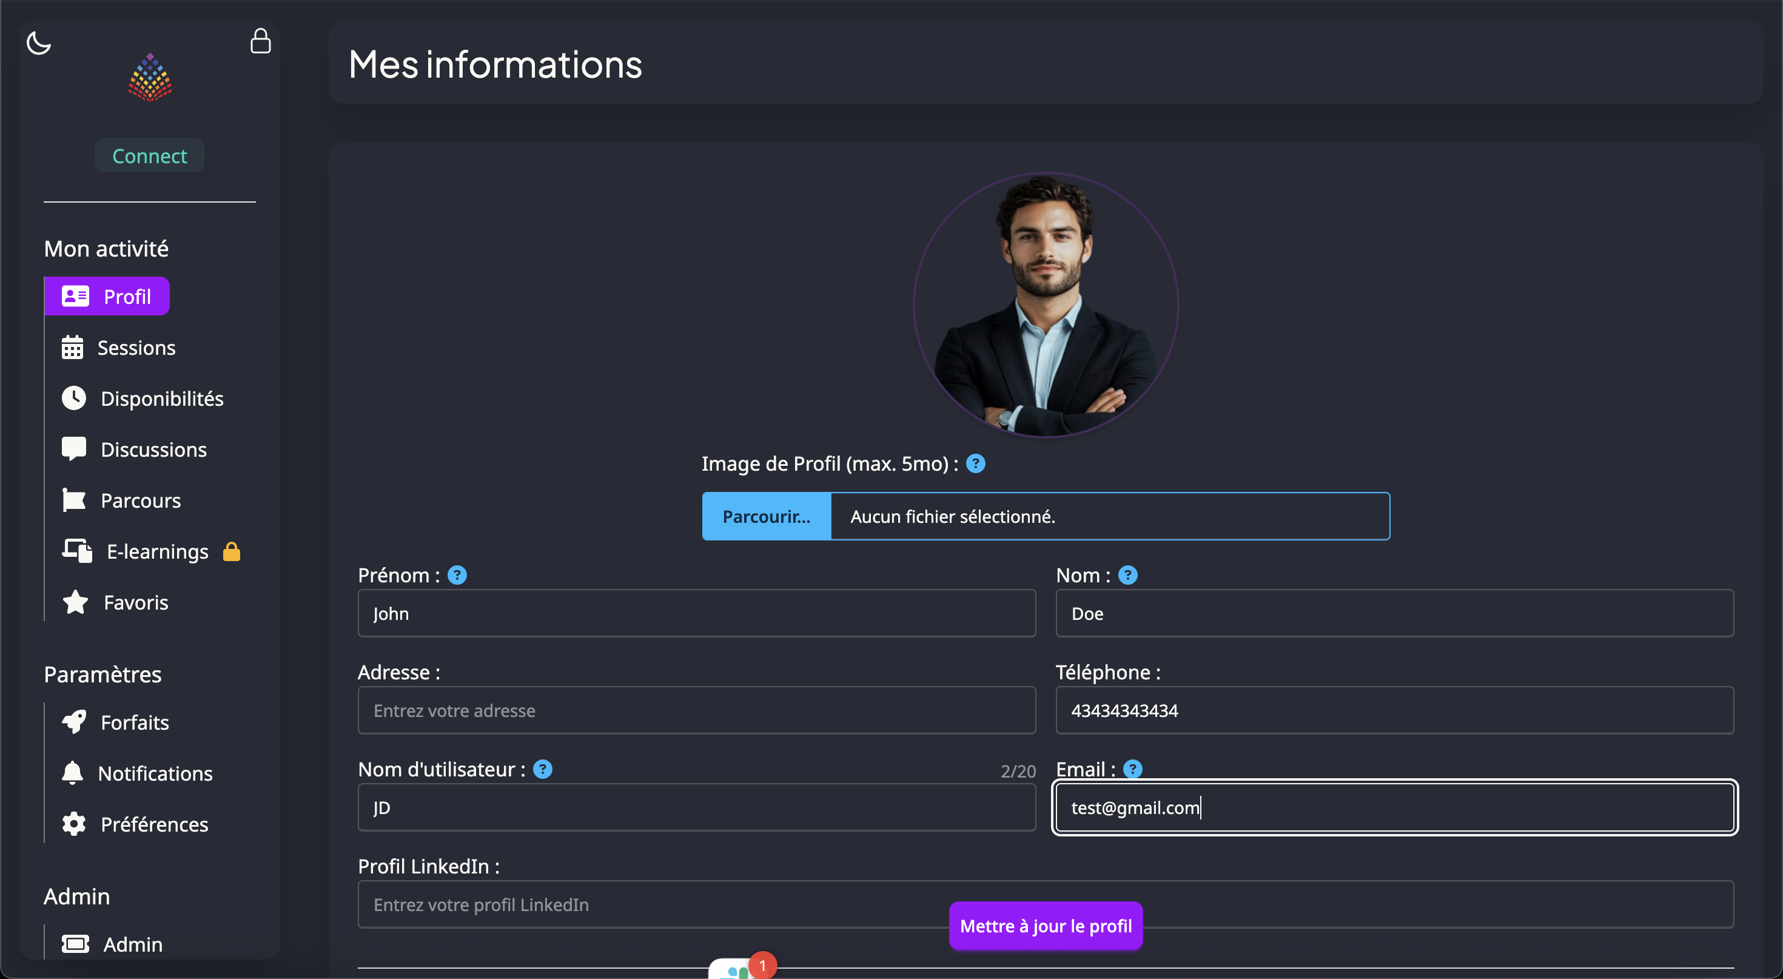
Task: Click the help icon beside Nom d'utilisateur
Action: (543, 769)
